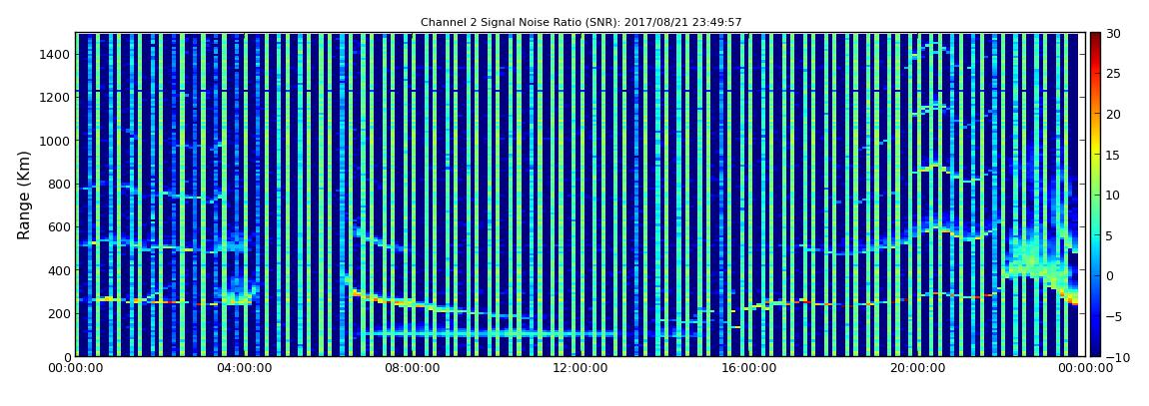
Task: Click the 12:00:00 time tick label
Action: point(580,369)
